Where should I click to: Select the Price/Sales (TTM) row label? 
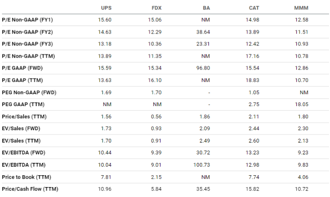(x=24, y=116)
